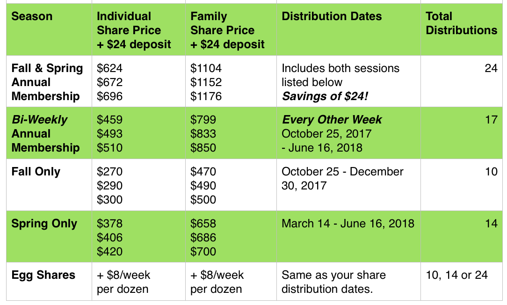
Task: Select the 10, 14 or 24 distributions cell
Action: coord(462,282)
